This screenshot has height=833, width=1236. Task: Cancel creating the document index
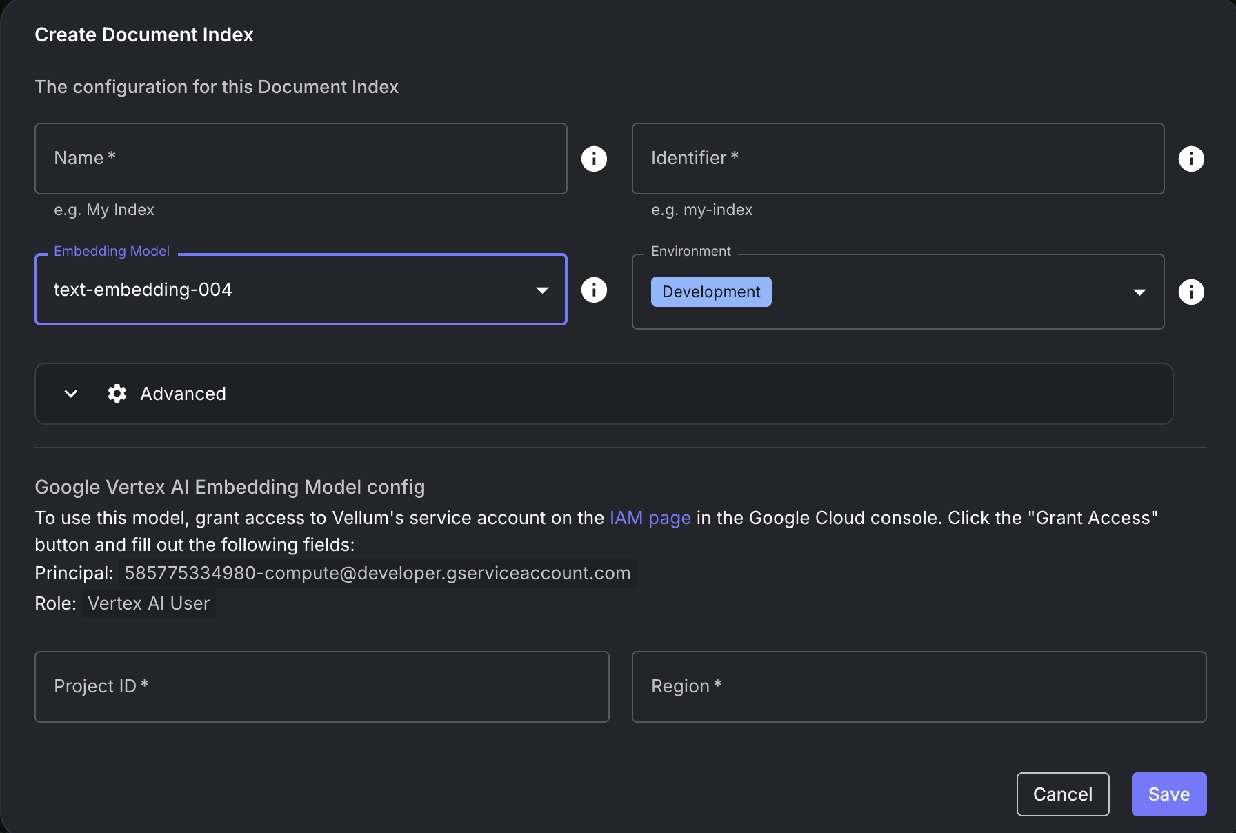coord(1063,794)
